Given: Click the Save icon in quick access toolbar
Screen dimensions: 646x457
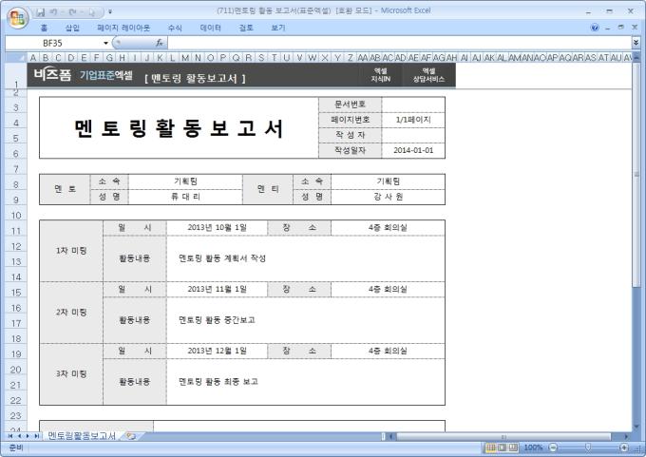Looking at the screenshot, I should point(40,12).
